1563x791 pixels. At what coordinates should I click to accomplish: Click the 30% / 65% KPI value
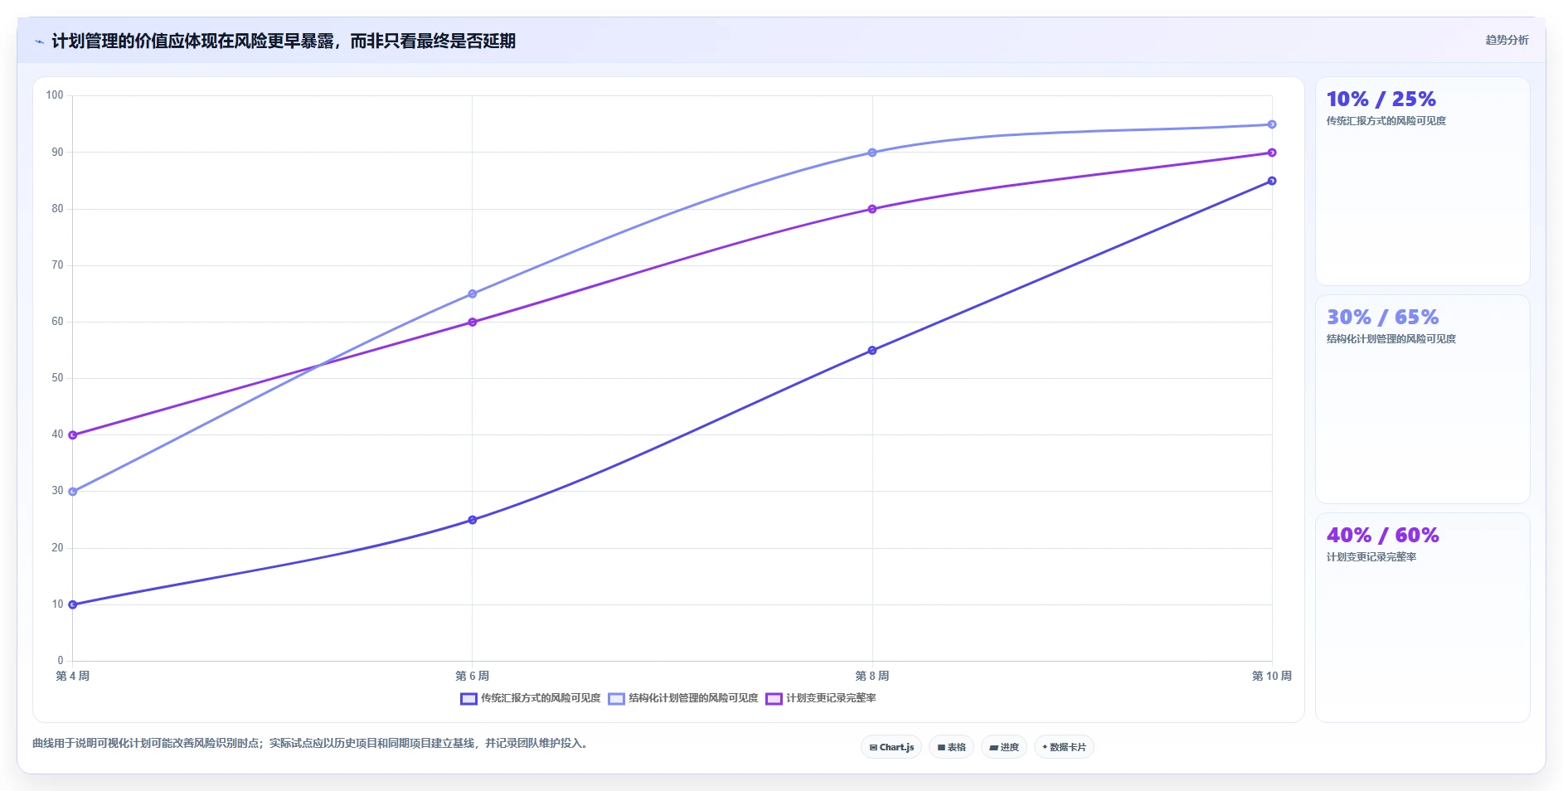click(x=1382, y=318)
